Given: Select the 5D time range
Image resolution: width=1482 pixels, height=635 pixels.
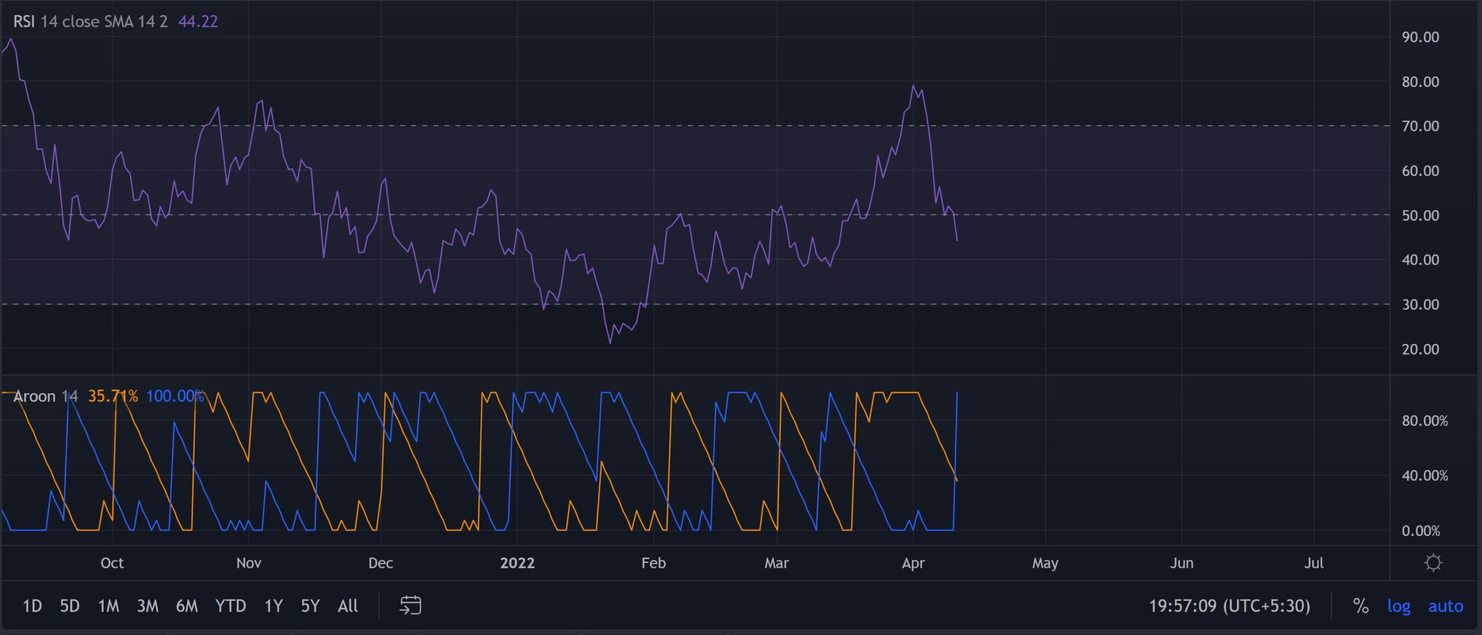Looking at the screenshot, I should click(x=69, y=606).
